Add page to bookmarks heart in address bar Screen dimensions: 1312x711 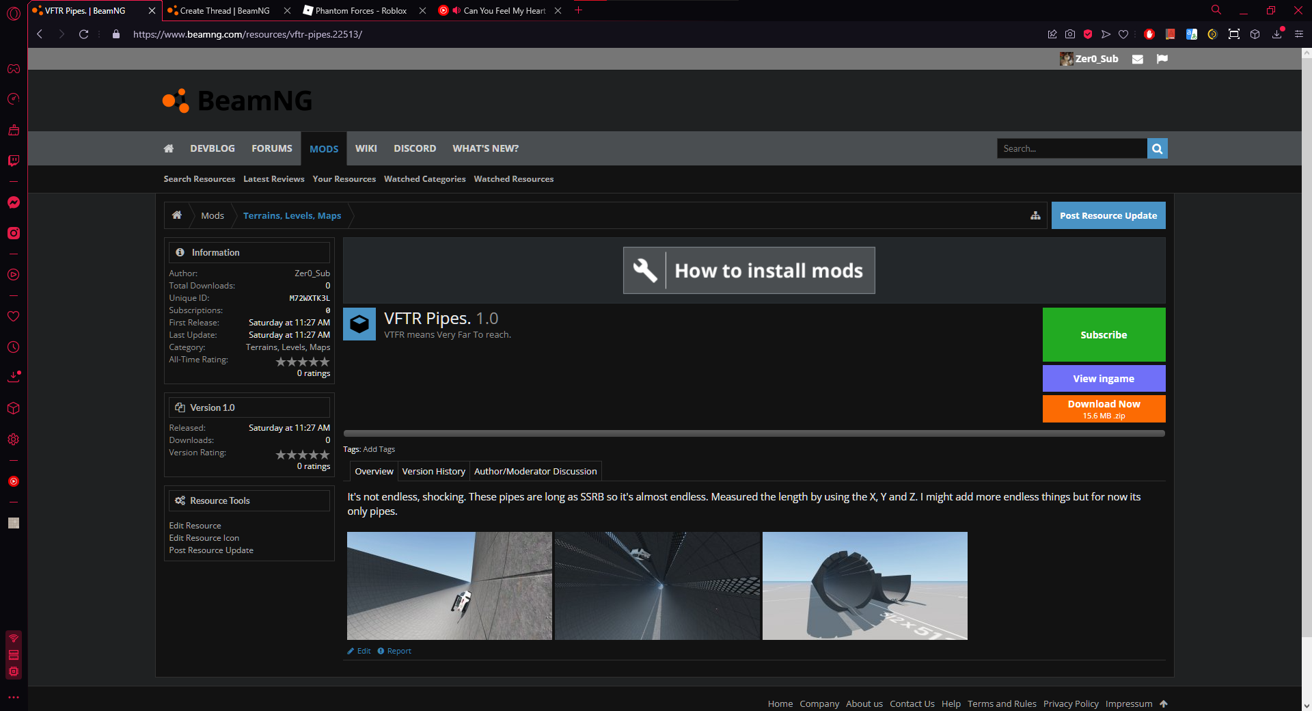(x=1123, y=34)
